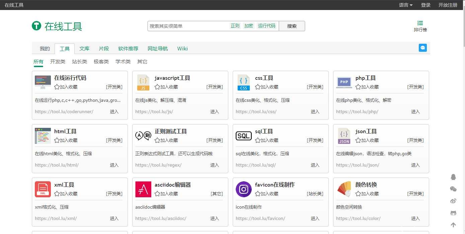Screen dimensions: 465x234
Task: Click the 在线运行代码 monitor icon
Action: coord(43,82)
